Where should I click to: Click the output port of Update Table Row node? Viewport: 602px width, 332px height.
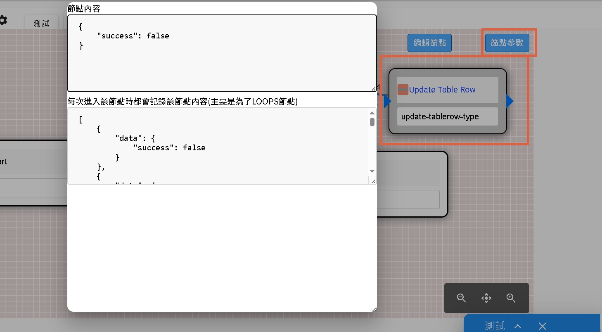coord(510,101)
